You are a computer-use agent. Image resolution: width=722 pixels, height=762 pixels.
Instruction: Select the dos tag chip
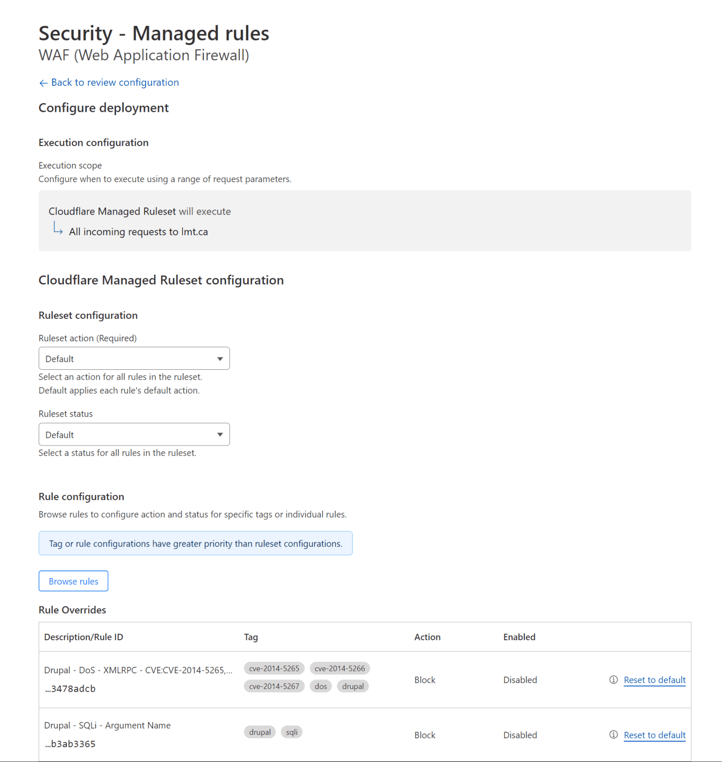[x=320, y=686]
